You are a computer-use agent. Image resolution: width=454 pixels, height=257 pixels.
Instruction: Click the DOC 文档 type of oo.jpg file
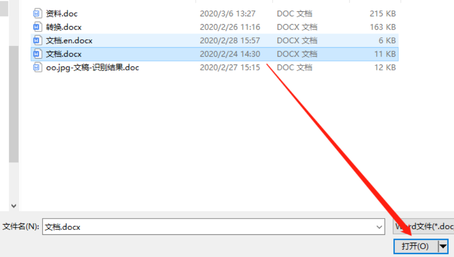(x=294, y=67)
